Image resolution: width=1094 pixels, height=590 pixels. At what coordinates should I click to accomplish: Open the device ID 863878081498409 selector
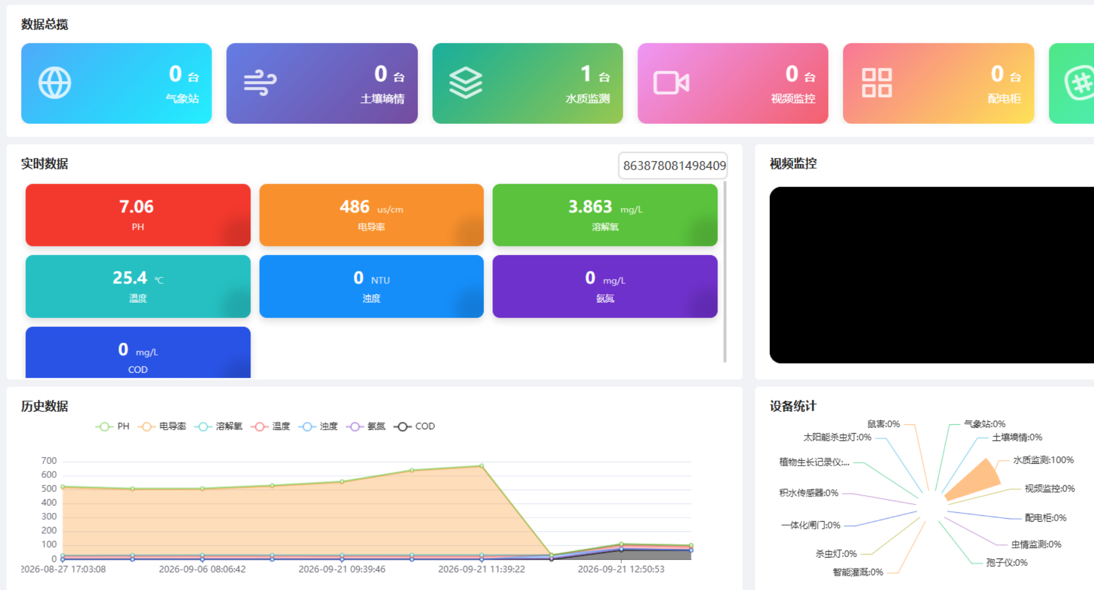tap(673, 165)
